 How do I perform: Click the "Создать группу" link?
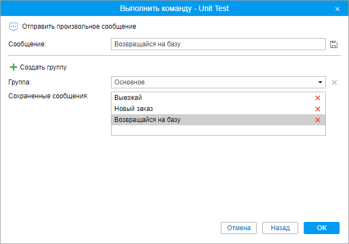43,67
